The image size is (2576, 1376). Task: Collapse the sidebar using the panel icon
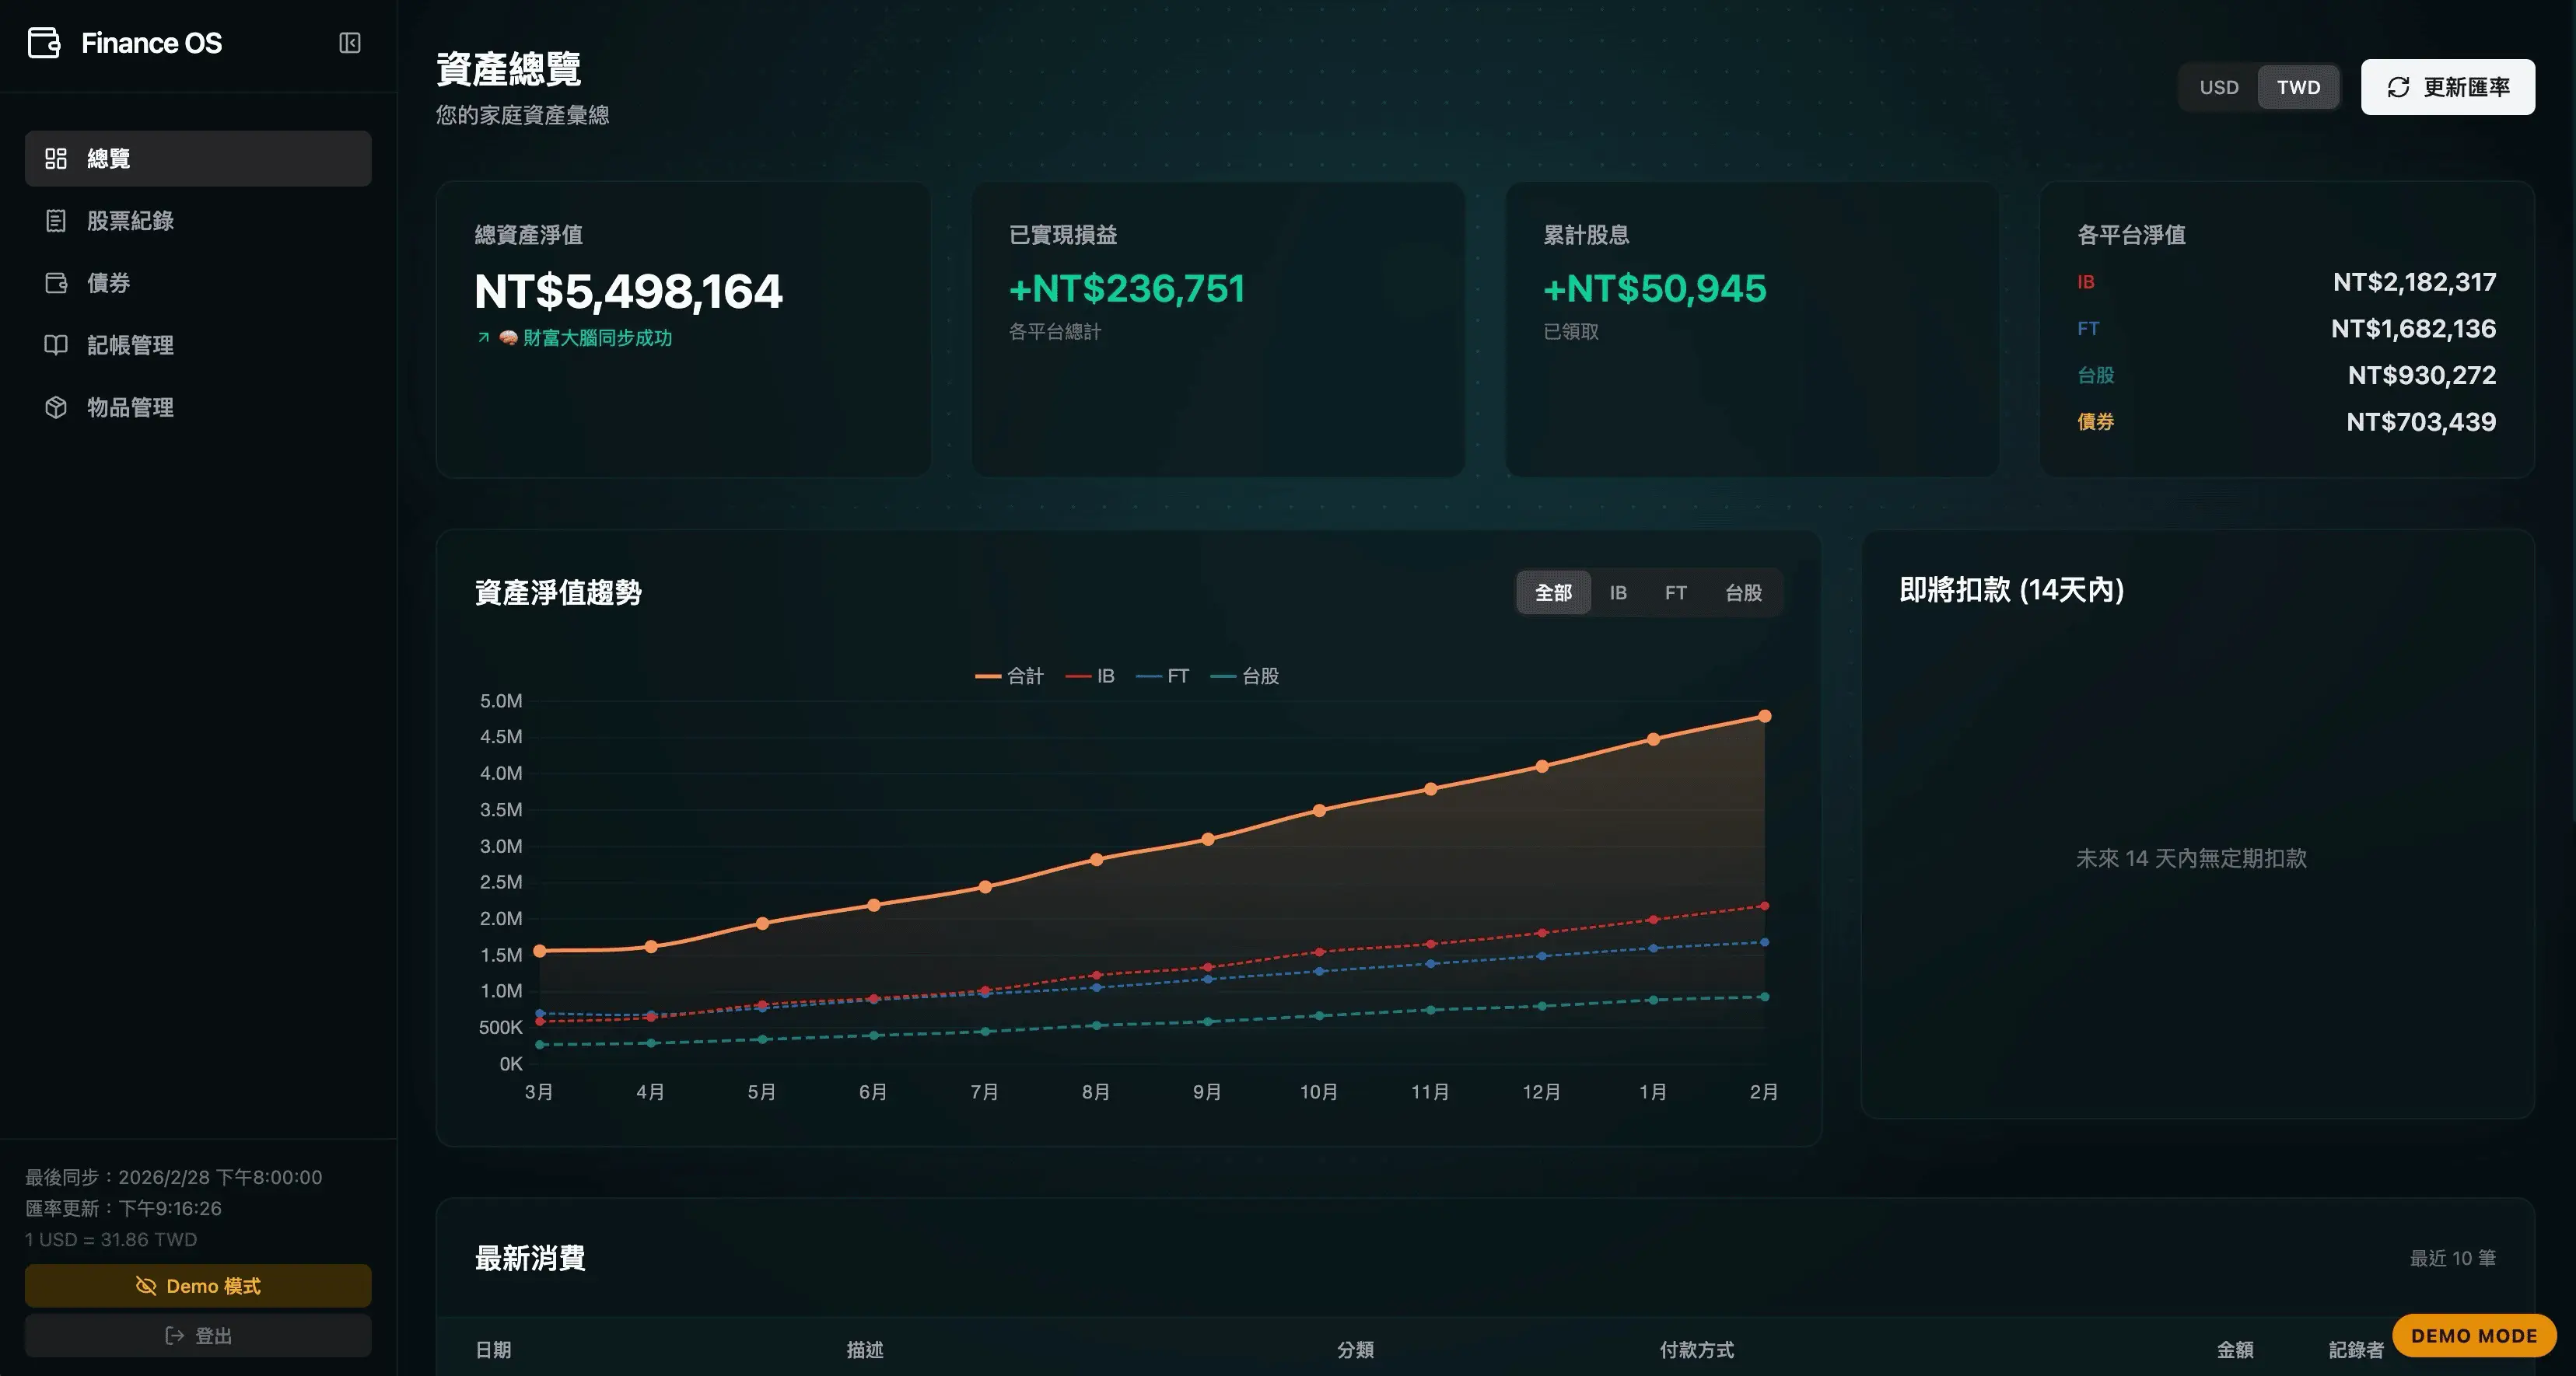(349, 43)
